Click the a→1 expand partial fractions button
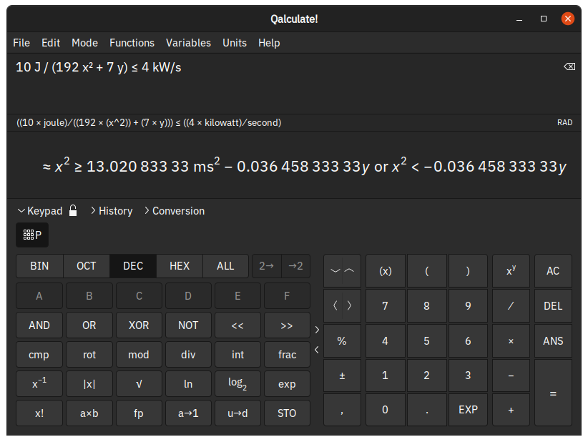 pyautogui.click(x=188, y=413)
